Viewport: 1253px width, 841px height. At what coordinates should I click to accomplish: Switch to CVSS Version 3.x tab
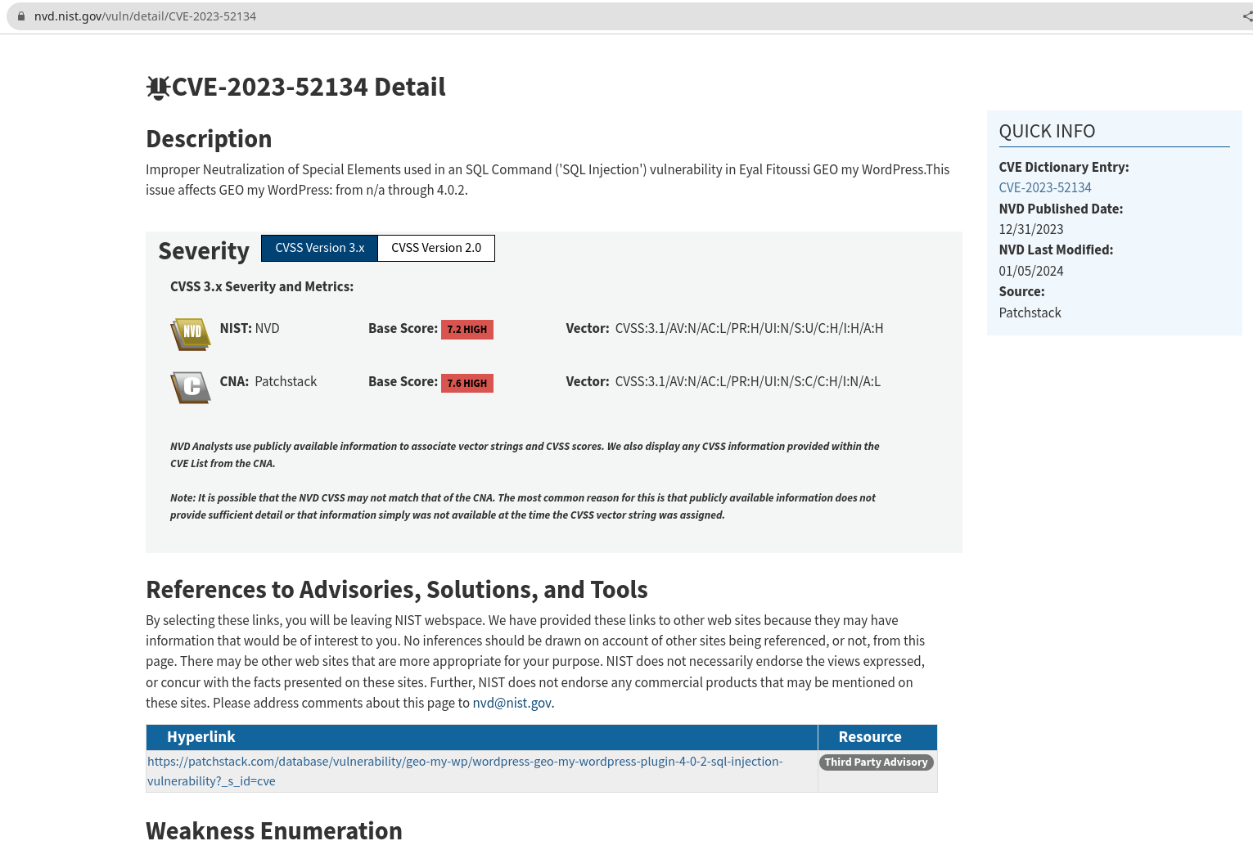click(319, 248)
